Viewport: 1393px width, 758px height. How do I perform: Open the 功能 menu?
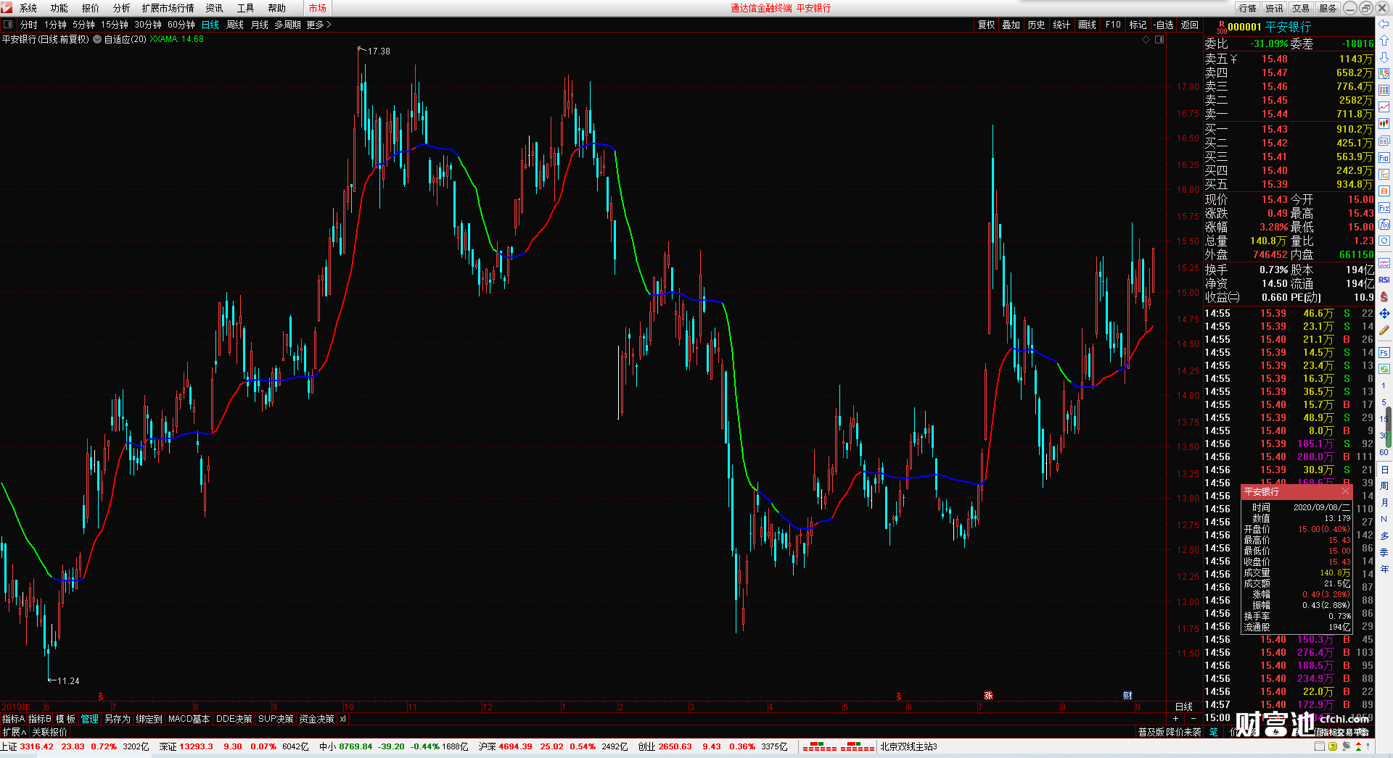click(59, 8)
